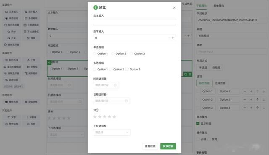269x155 pixels.
Task: Check default checkbox for Option 1 row
Action: point(198,91)
